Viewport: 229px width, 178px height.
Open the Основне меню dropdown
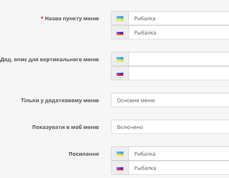[170, 100]
